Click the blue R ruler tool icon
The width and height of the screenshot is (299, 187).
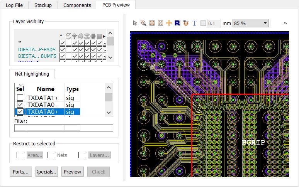pyautogui.click(x=177, y=23)
